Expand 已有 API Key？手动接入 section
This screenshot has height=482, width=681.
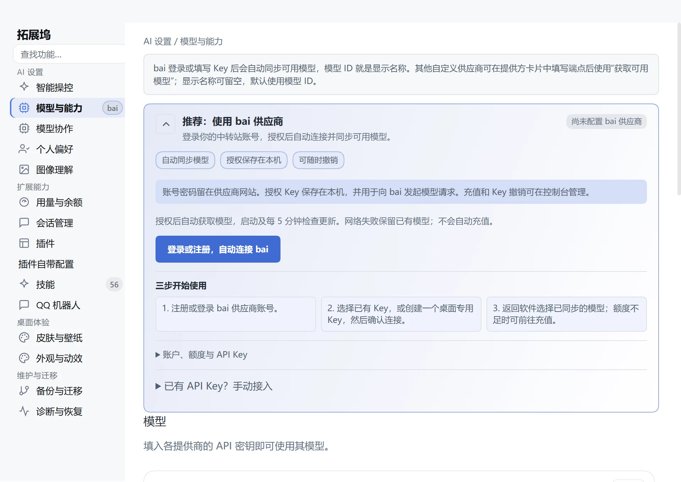point(214,386)
